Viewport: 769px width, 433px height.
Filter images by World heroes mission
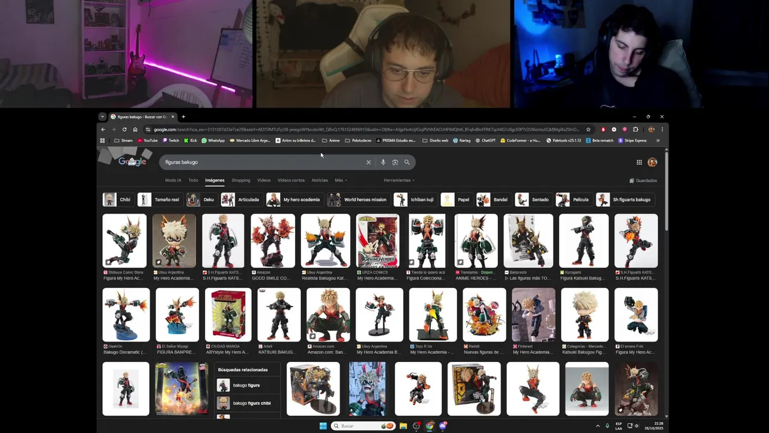(358, 200)
